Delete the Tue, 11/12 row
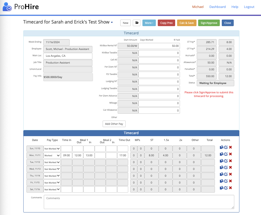 (230, 161)
